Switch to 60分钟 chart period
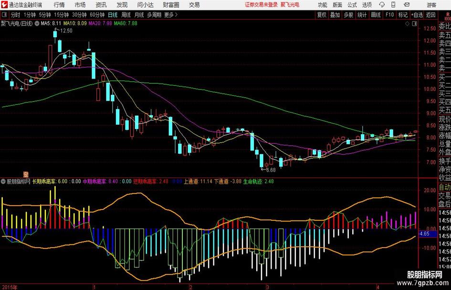This screenshot has width=451, height=290. point(97,15)
